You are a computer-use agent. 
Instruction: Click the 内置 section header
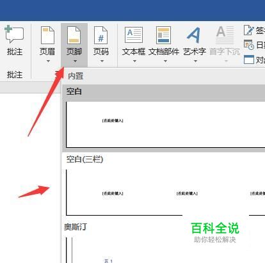pos(76,76)
